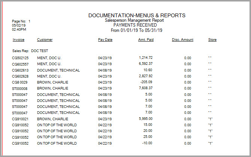251x157 pixels.
Task: Click the Disc. Amount column header
Action: point(183,40)
